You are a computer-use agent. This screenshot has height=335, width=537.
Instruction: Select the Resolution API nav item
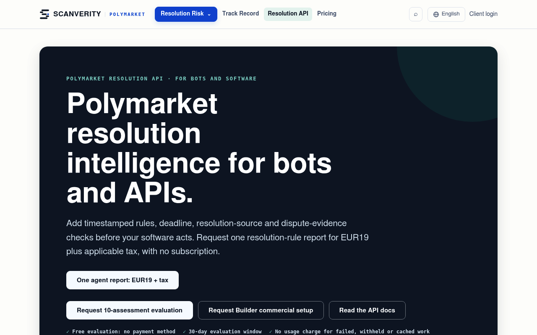[x=288, y=14]
